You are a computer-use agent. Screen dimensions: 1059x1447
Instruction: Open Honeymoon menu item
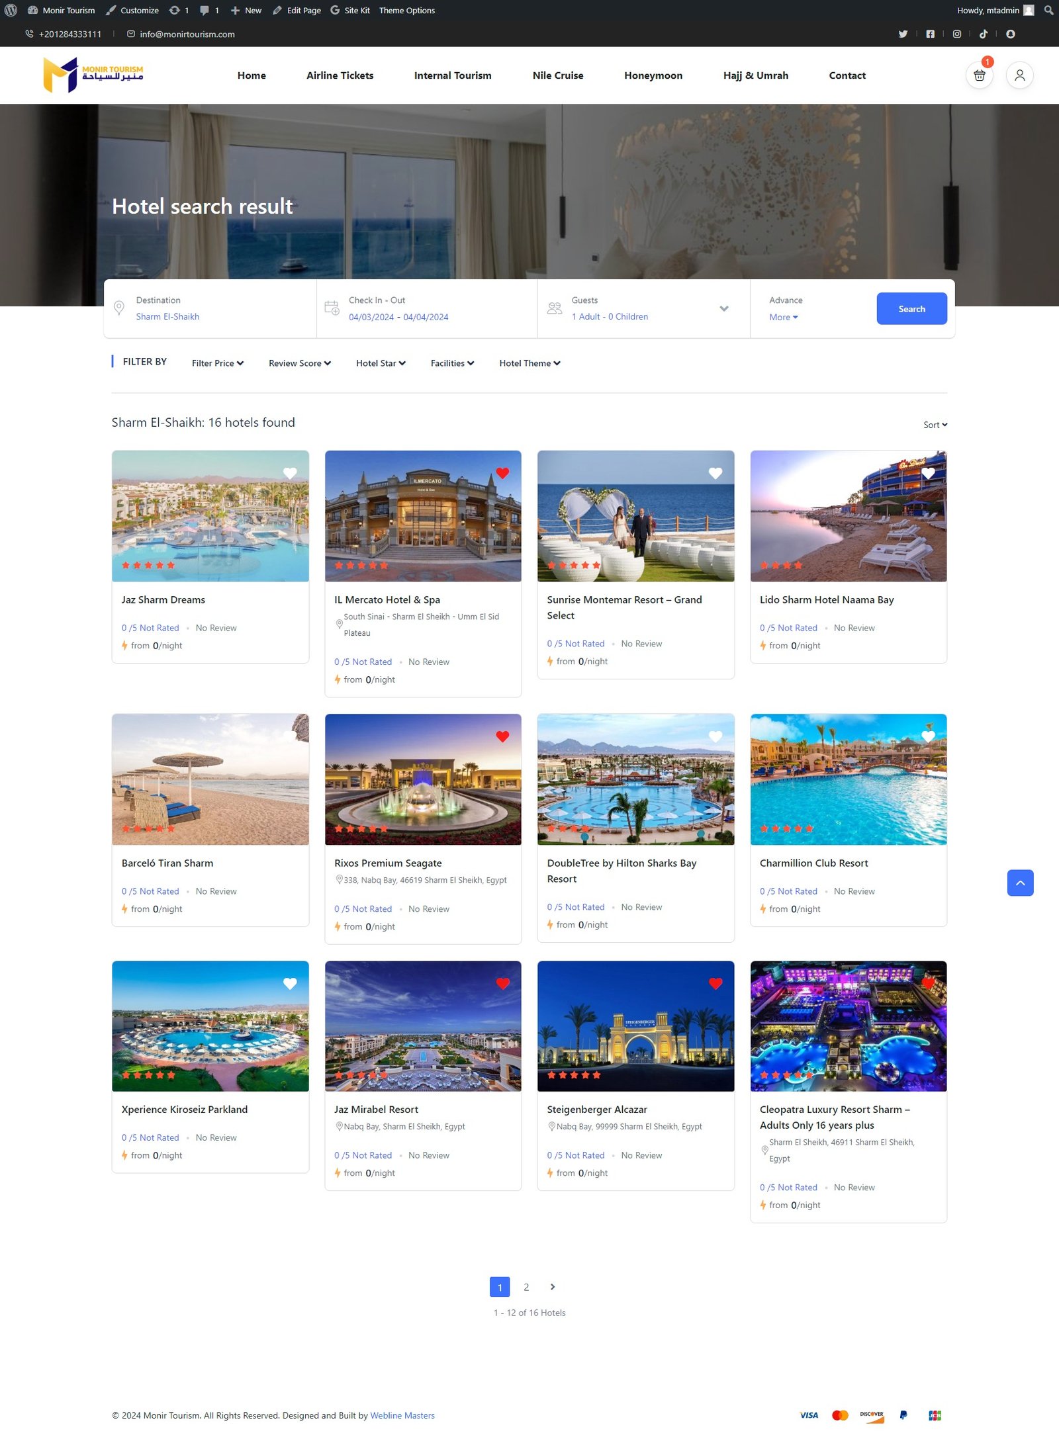(x=653, y=75)
